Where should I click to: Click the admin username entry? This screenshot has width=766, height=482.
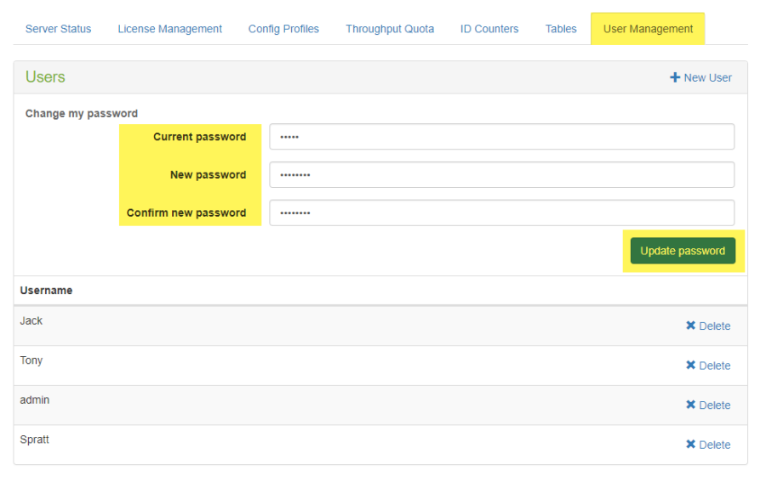click(35, 400)
